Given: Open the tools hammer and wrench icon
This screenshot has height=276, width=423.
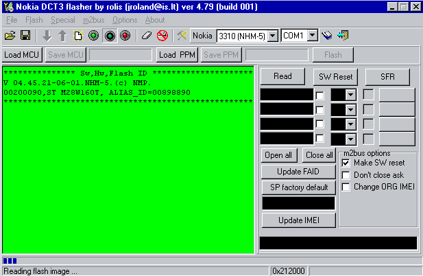Looking at the screenshot, I should (x=182, y=36).
